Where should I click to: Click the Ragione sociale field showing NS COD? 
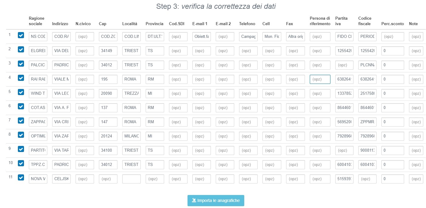[x=38, y=36]
